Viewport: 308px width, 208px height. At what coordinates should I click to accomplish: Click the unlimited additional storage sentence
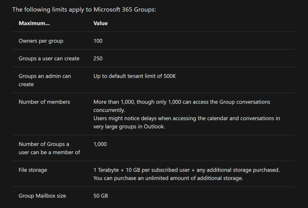[x=168, y=178]
